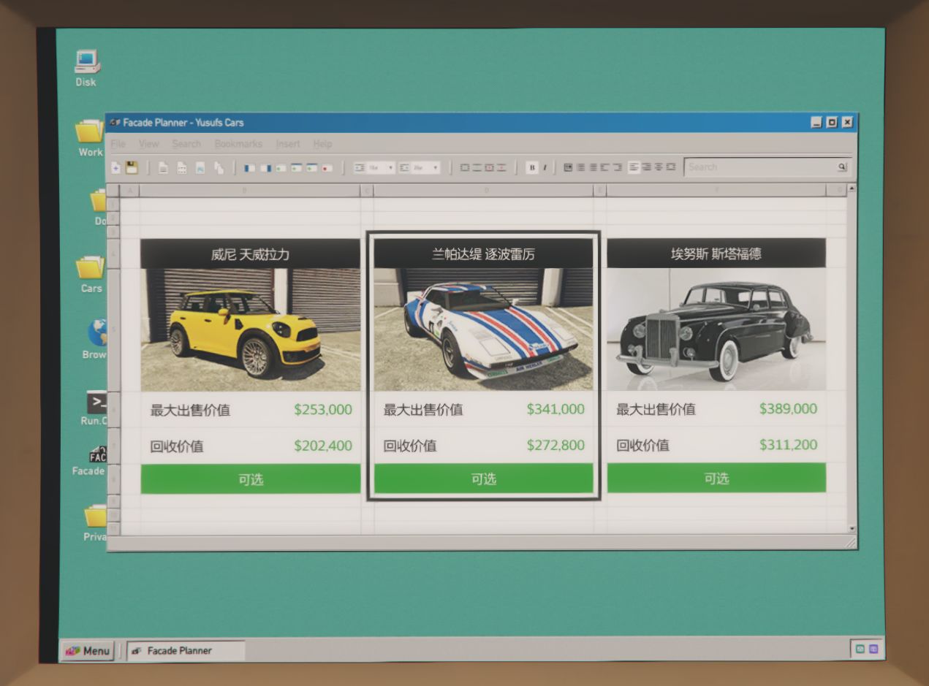
Task: Click the Run.C terminal desktop icon
Action: 96,402
